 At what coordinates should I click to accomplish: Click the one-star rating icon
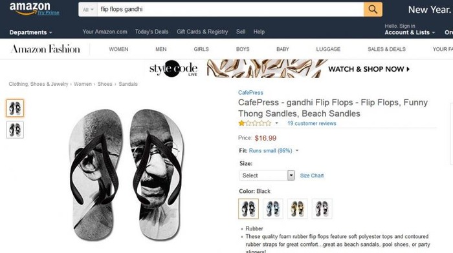[x=255, y=123]
